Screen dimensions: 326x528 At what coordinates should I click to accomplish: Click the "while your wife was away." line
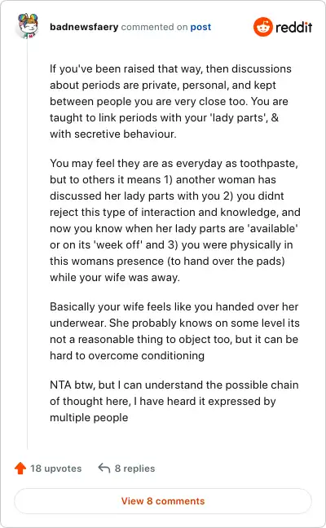pyautogui.click(x=115, y=278)
